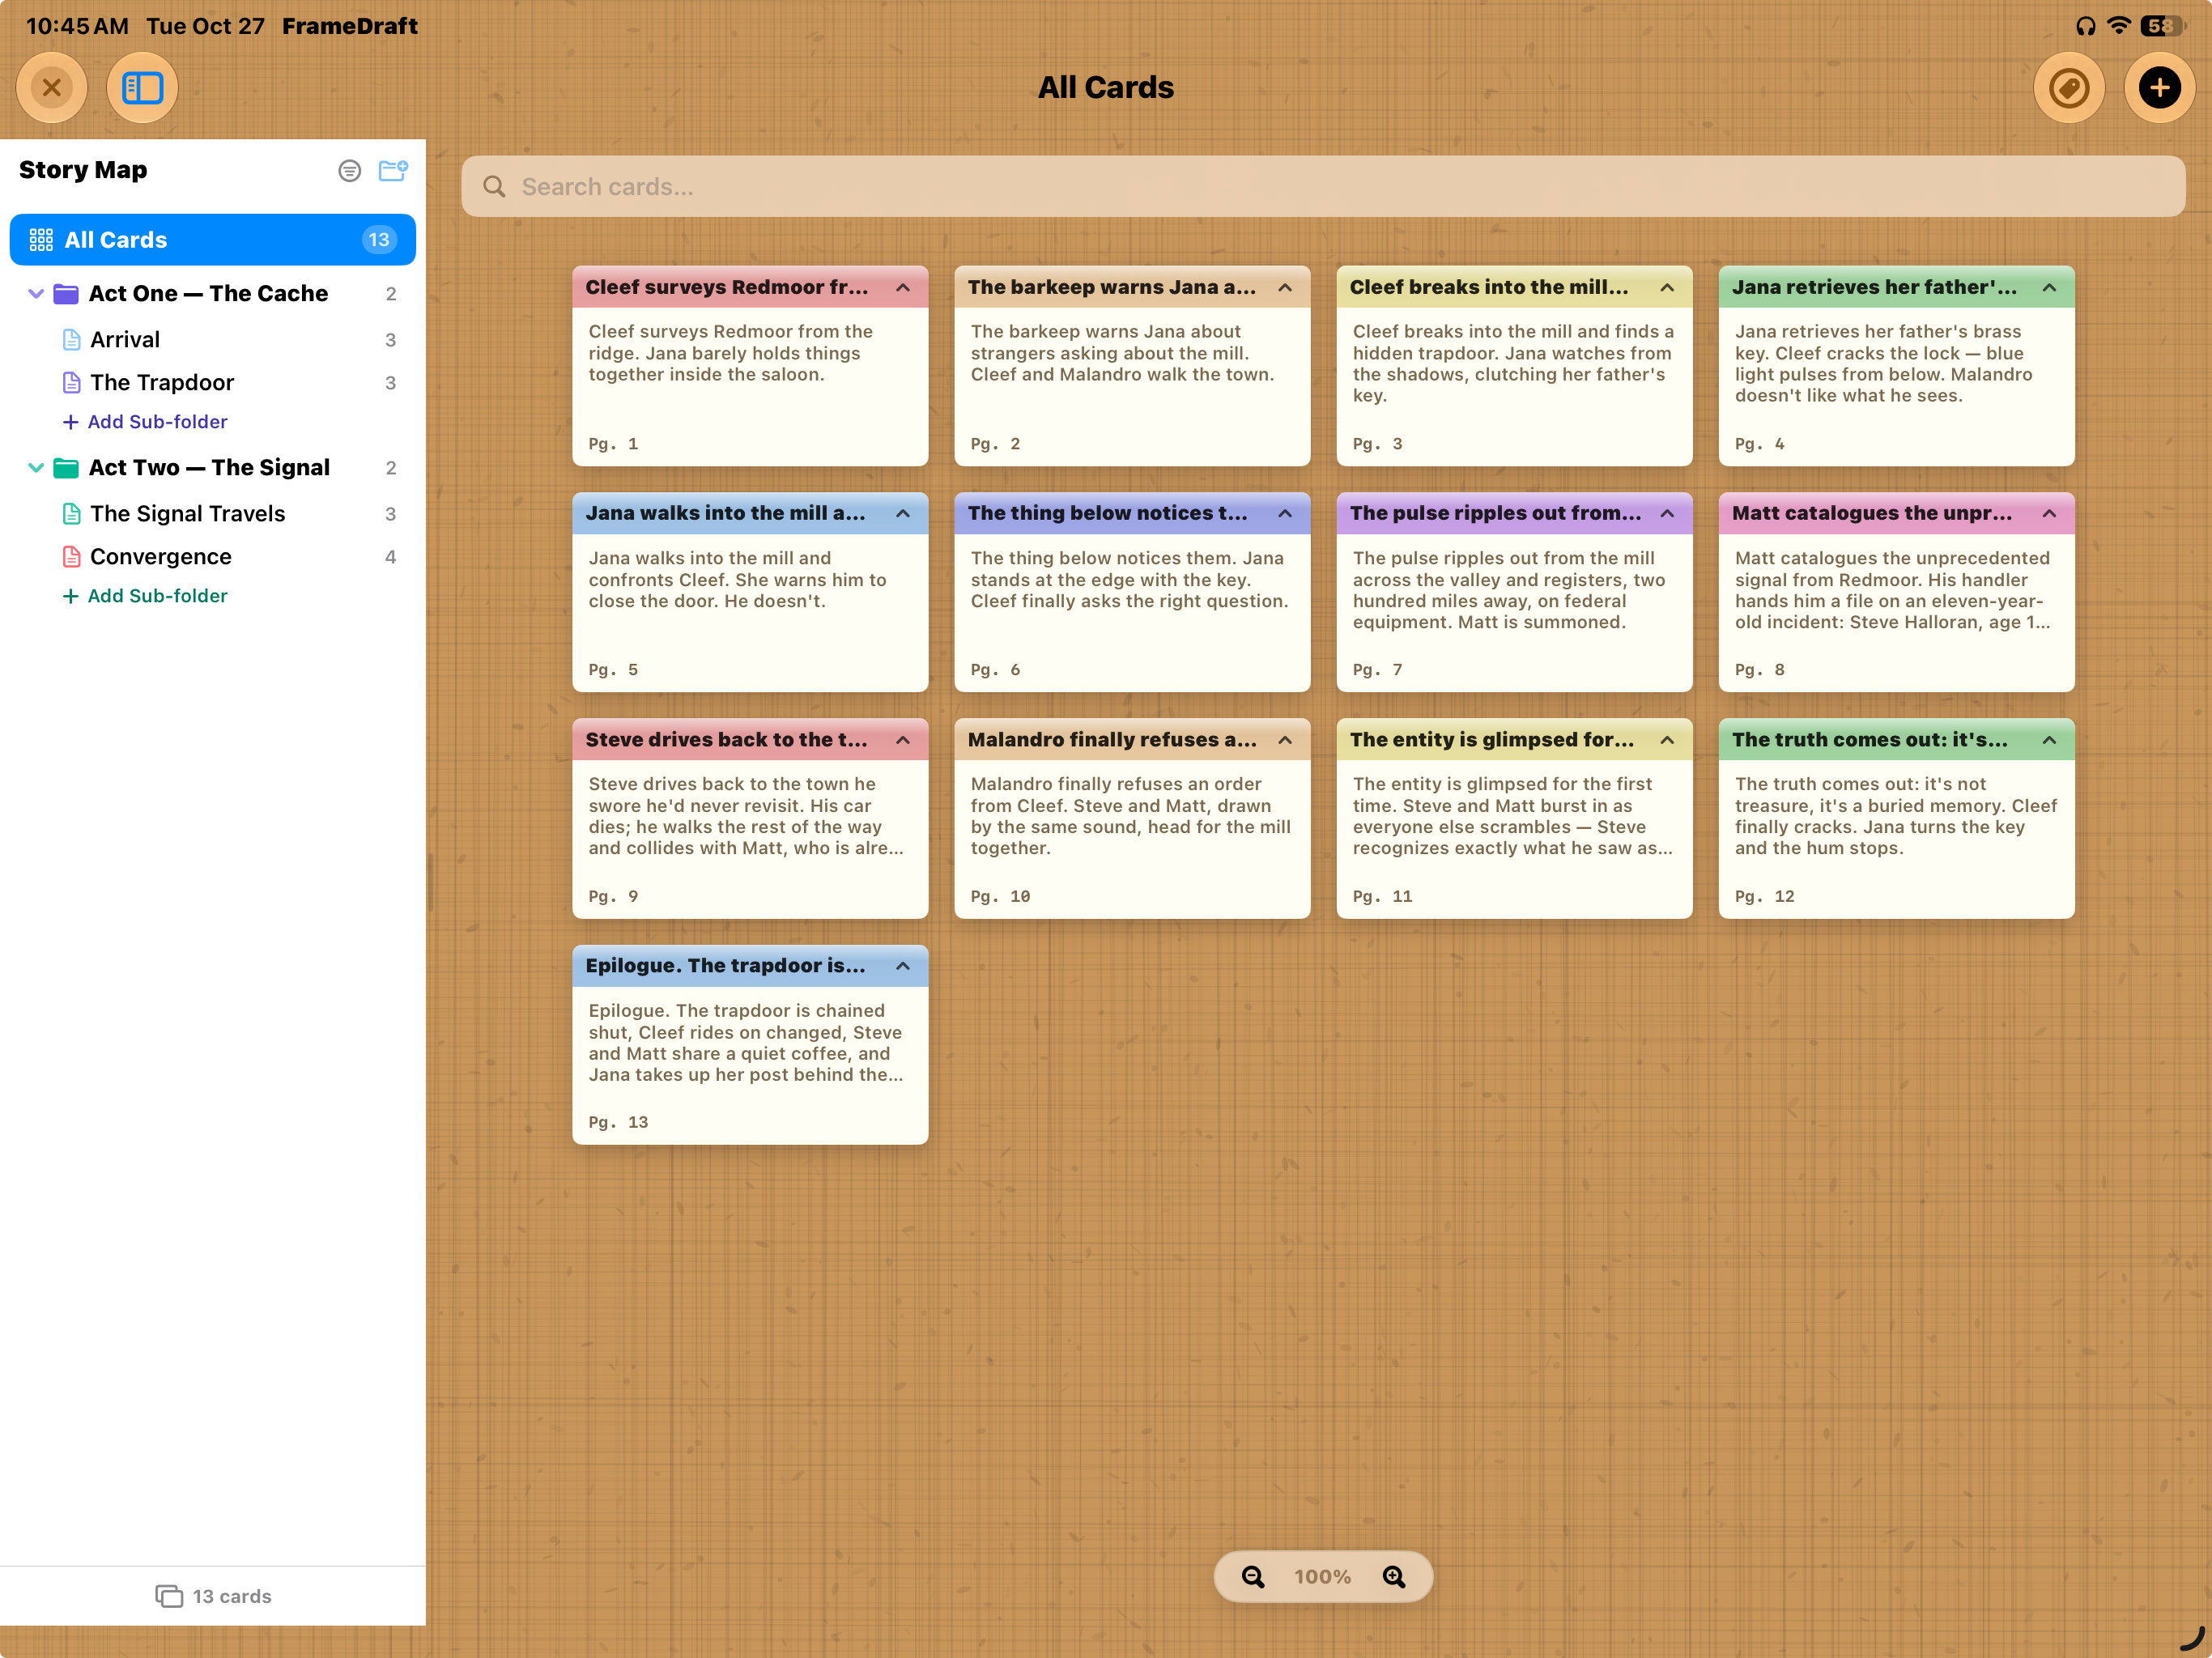Image resolution: width=2212 pixels, height=1658 pixels.
Task: Collapse the 'pulse ripples out' card
Action: [x=1667, y=514]
